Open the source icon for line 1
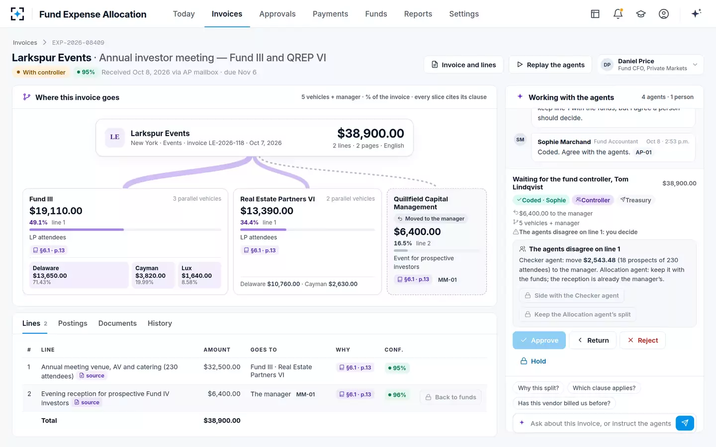 [x=92, y=375]
